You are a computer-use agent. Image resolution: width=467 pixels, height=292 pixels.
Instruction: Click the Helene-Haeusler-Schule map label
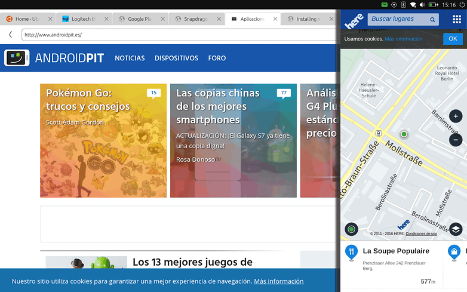pos(368,90)
